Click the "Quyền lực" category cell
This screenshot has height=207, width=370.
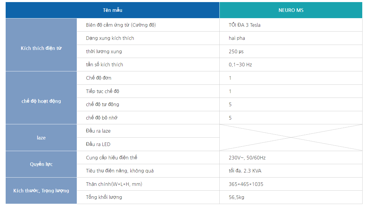click(41, 164)
